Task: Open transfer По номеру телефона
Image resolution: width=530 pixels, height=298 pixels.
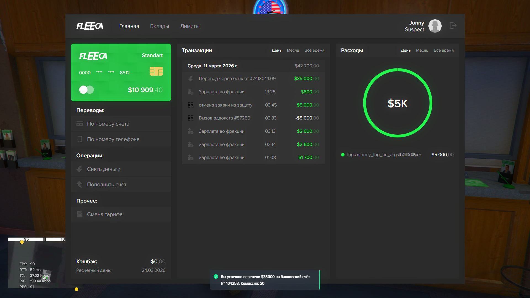Action: point(113,139)
